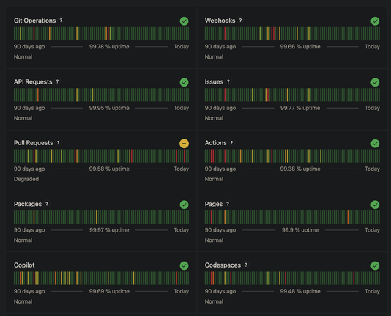The height and width of the screenshot is (316, 391).
Task: Click the green checkmark for Webhooks
Action: pyautogui.click(x=375, y=21)
